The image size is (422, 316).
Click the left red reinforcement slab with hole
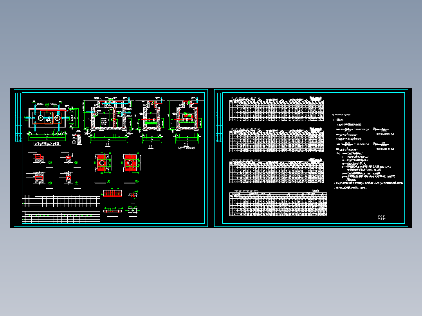tap(102, 163)
